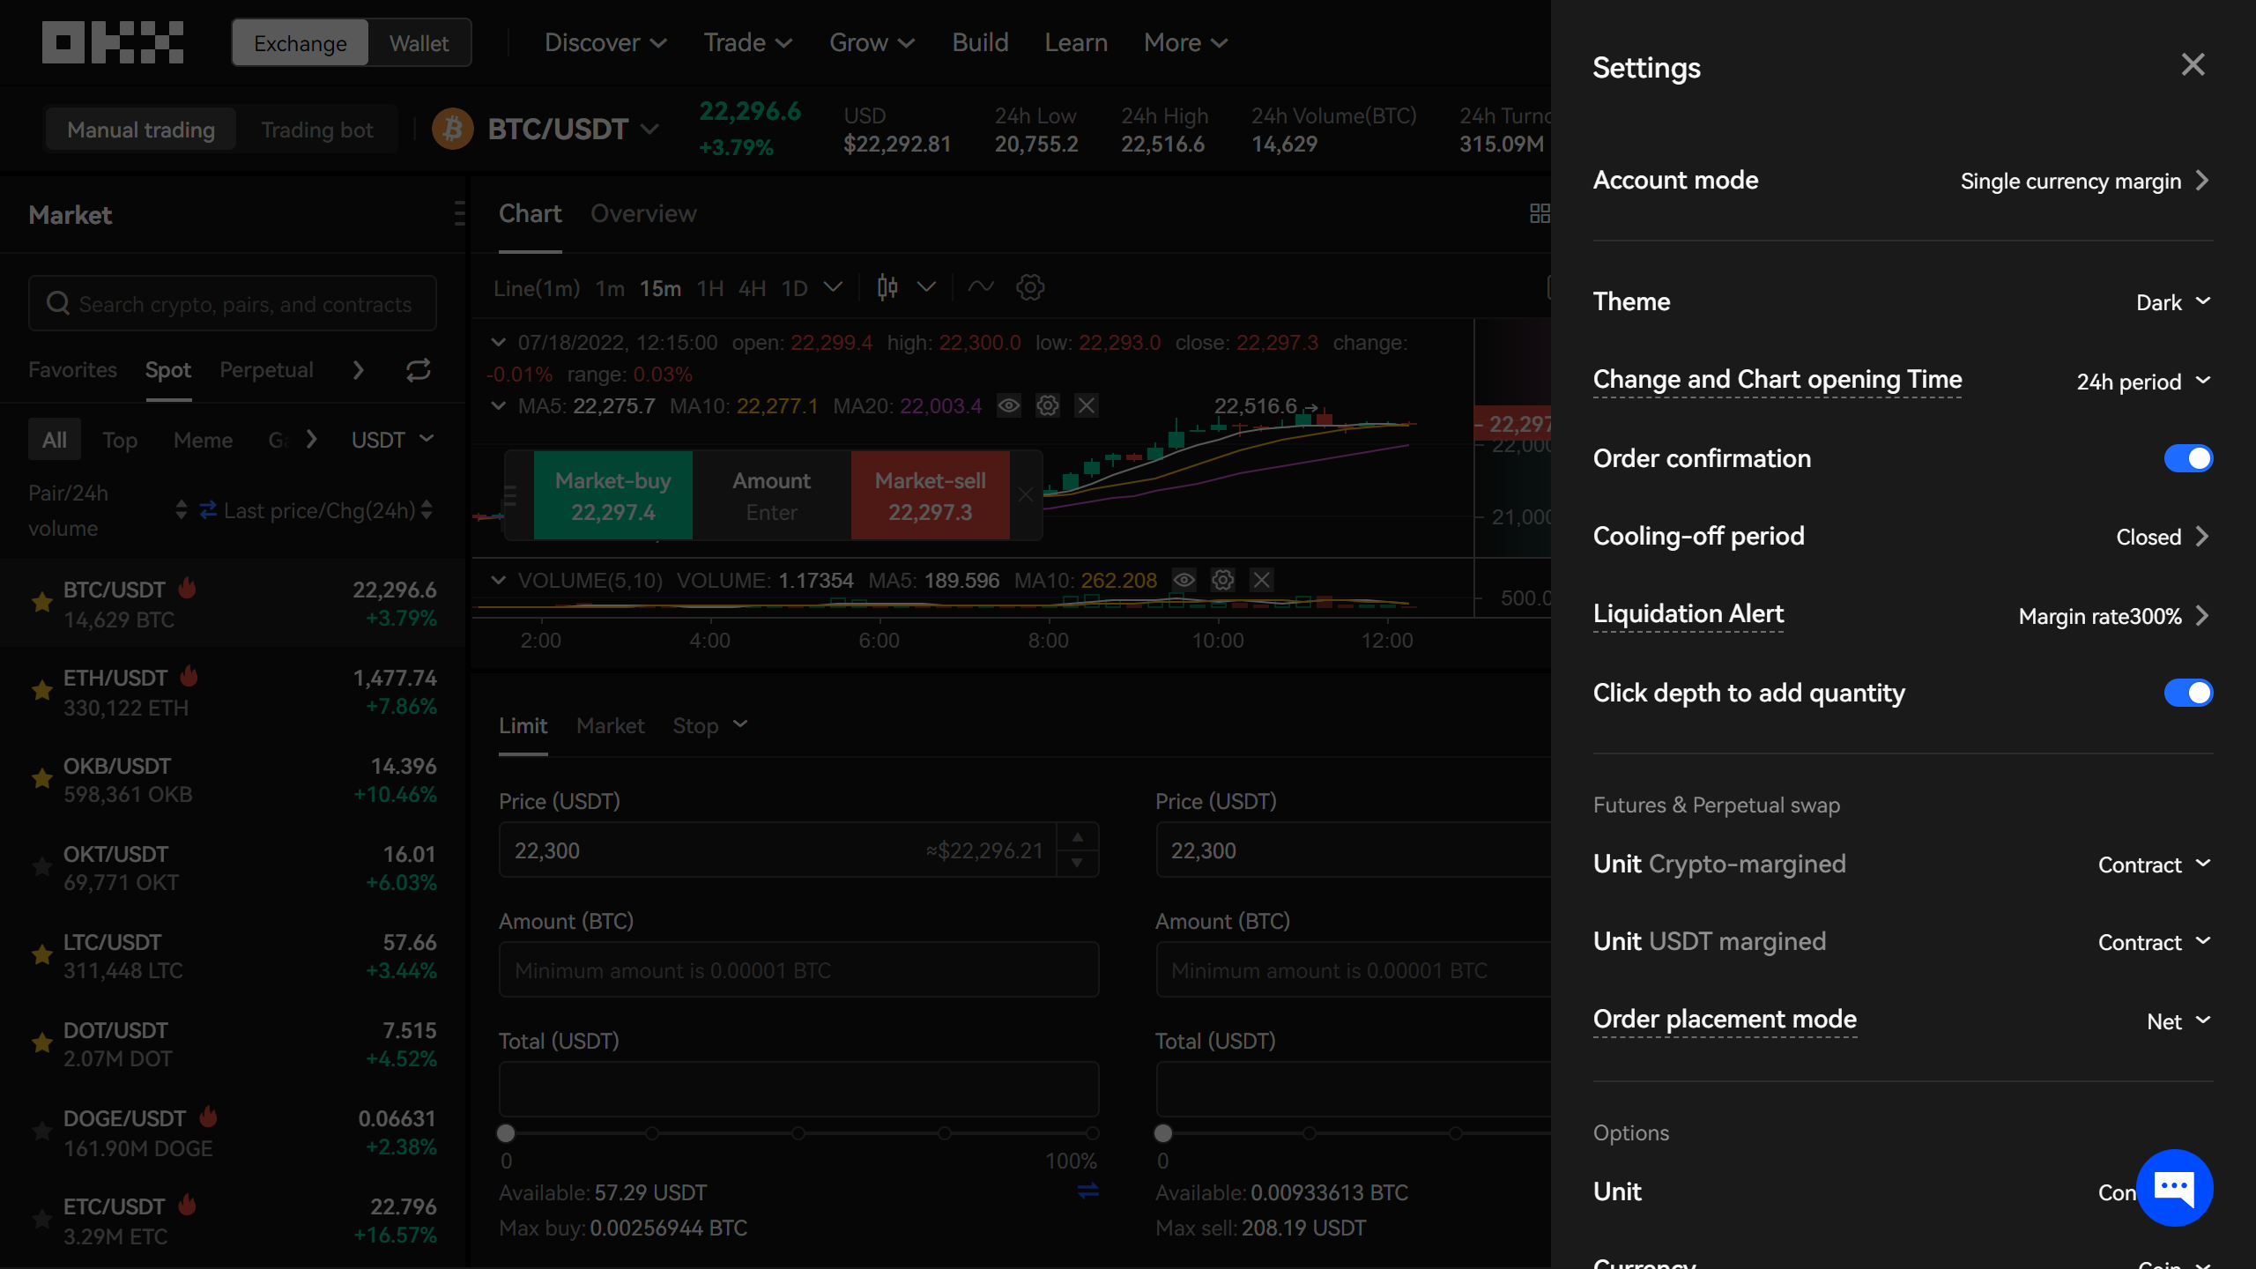This screenshot has height=1269, width=2256.
Task: Hide the VOLUME indicator with eye icon
Action: (1184, 580)
